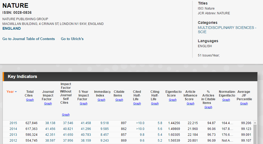Select the 2014 year link
Screen dimensions: 263x144
pyautogui.click(x=13, y=129)
